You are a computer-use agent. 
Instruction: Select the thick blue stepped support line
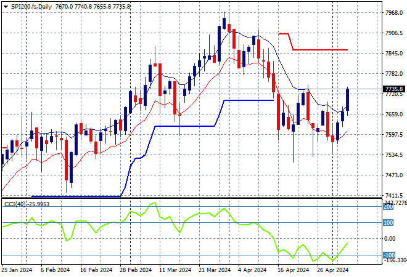pyautogui.click(x=185, y=126)
